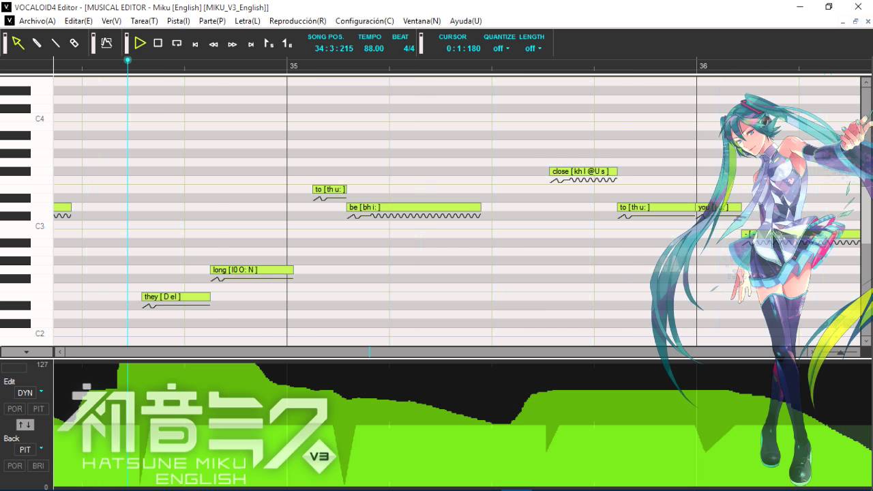Select the note "be [ bh i: ]"
This screenshot has height=491, width=873.
(414, 207)
